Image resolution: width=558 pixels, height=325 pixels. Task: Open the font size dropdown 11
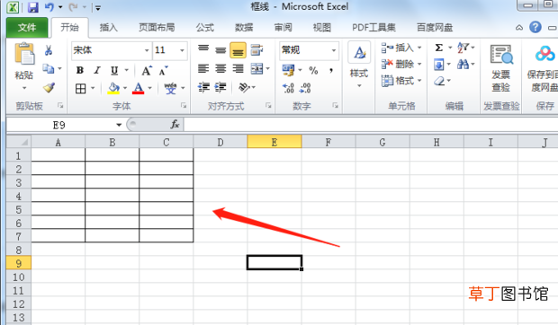(182, 50)
